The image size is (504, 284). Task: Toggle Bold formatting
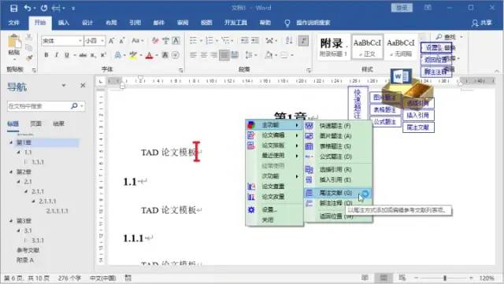pyautogui.click(x=46, y=55)
